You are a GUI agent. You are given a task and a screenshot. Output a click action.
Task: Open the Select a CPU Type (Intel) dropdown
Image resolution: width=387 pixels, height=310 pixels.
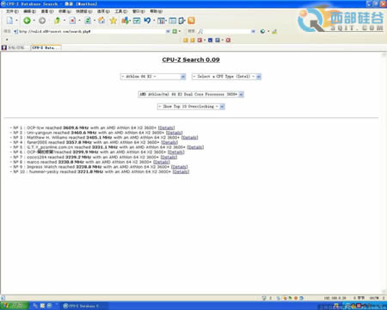click(226, 77)
